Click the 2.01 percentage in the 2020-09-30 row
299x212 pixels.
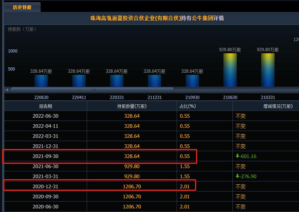coord(185,197)
